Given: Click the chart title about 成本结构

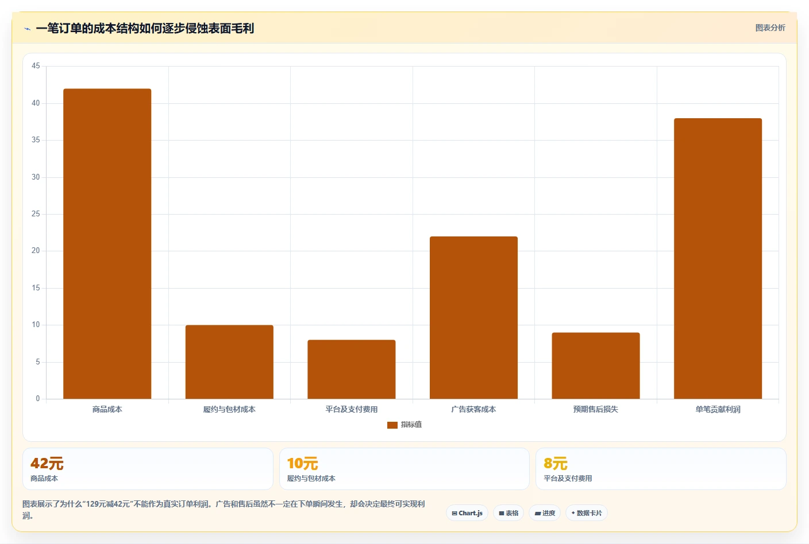Looking at the screenshot, I should [145, 28].
